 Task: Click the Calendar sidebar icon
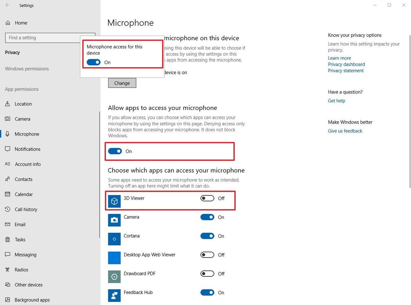(x=8, y=194)
